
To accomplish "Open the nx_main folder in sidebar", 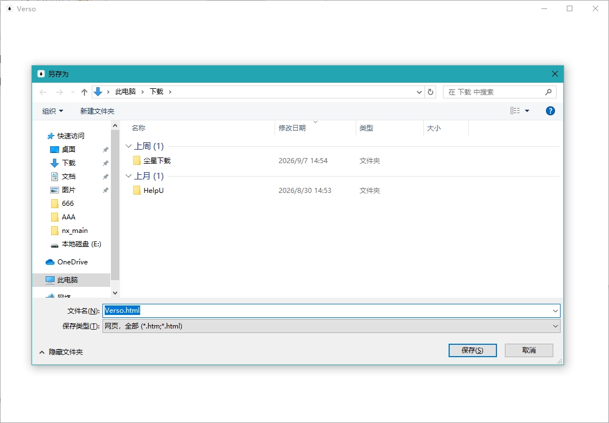I will (74, 231).
